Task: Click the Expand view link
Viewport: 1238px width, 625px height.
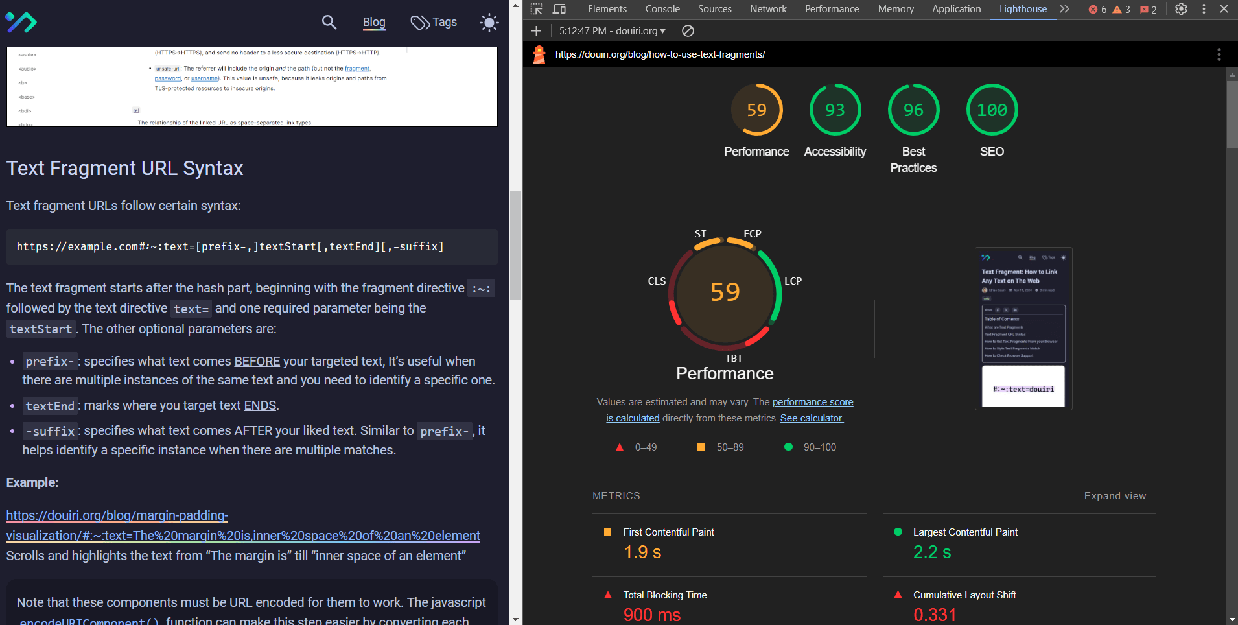Action: pos(1114,495)
